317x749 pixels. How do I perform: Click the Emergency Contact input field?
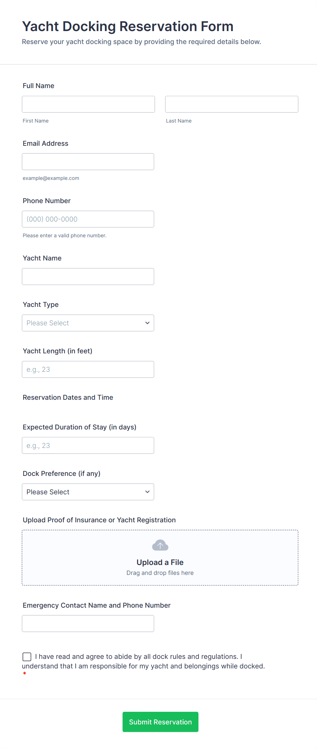click(88, 623)
